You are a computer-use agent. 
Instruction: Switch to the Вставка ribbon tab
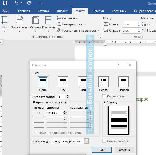coord(43,11)
